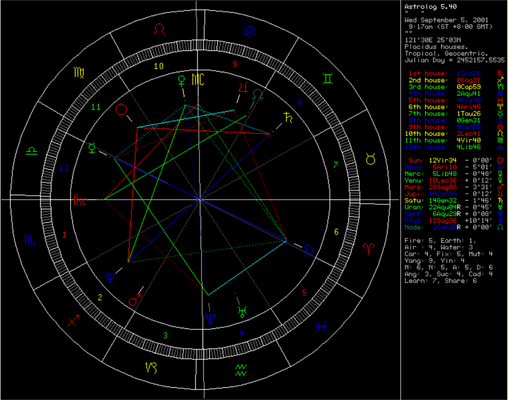Select house number 12 in the wheel
Screen dimensions: 509x400
(64, 168)
